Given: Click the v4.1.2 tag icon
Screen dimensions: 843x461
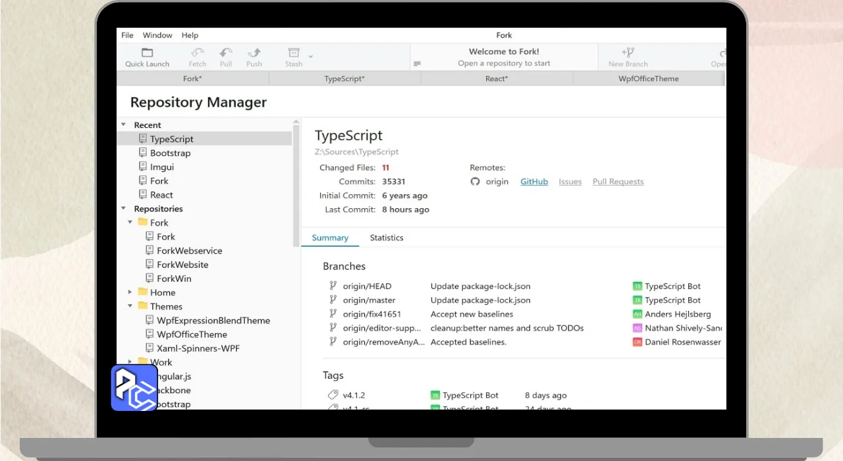Looking at the screenshot, I should coord(333,395).
